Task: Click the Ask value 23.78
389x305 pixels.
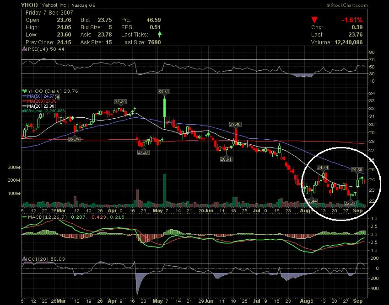Action: [105, 35]
